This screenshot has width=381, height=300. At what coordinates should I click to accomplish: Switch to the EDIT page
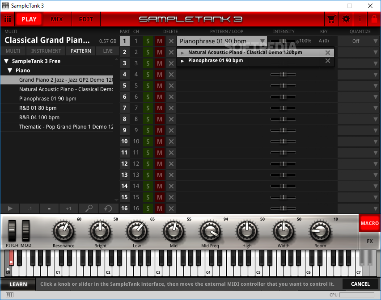86,19
